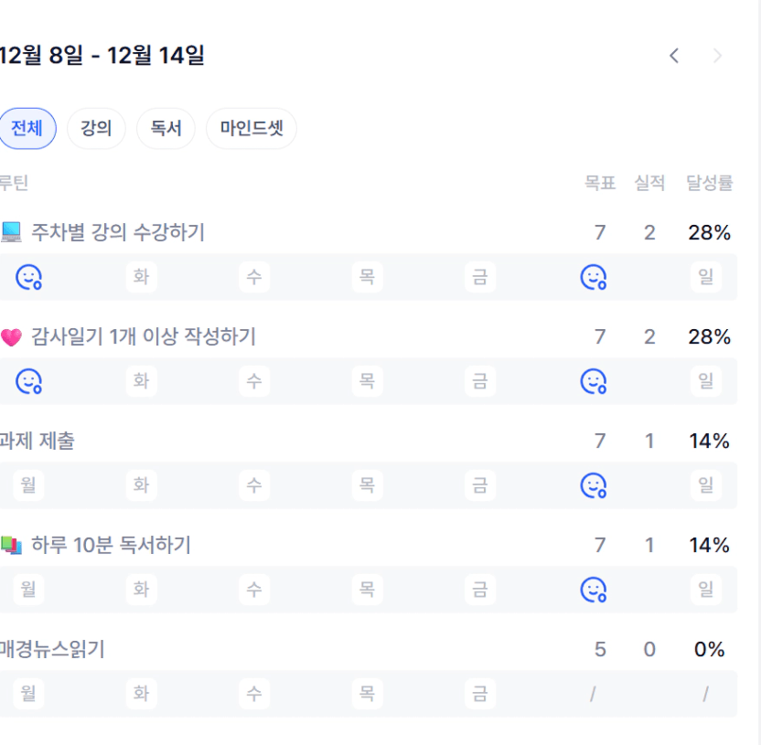761x745 pixels.
Task: Toggle 수 for 하루 10분 독서하기
Action: click(254, 590)
